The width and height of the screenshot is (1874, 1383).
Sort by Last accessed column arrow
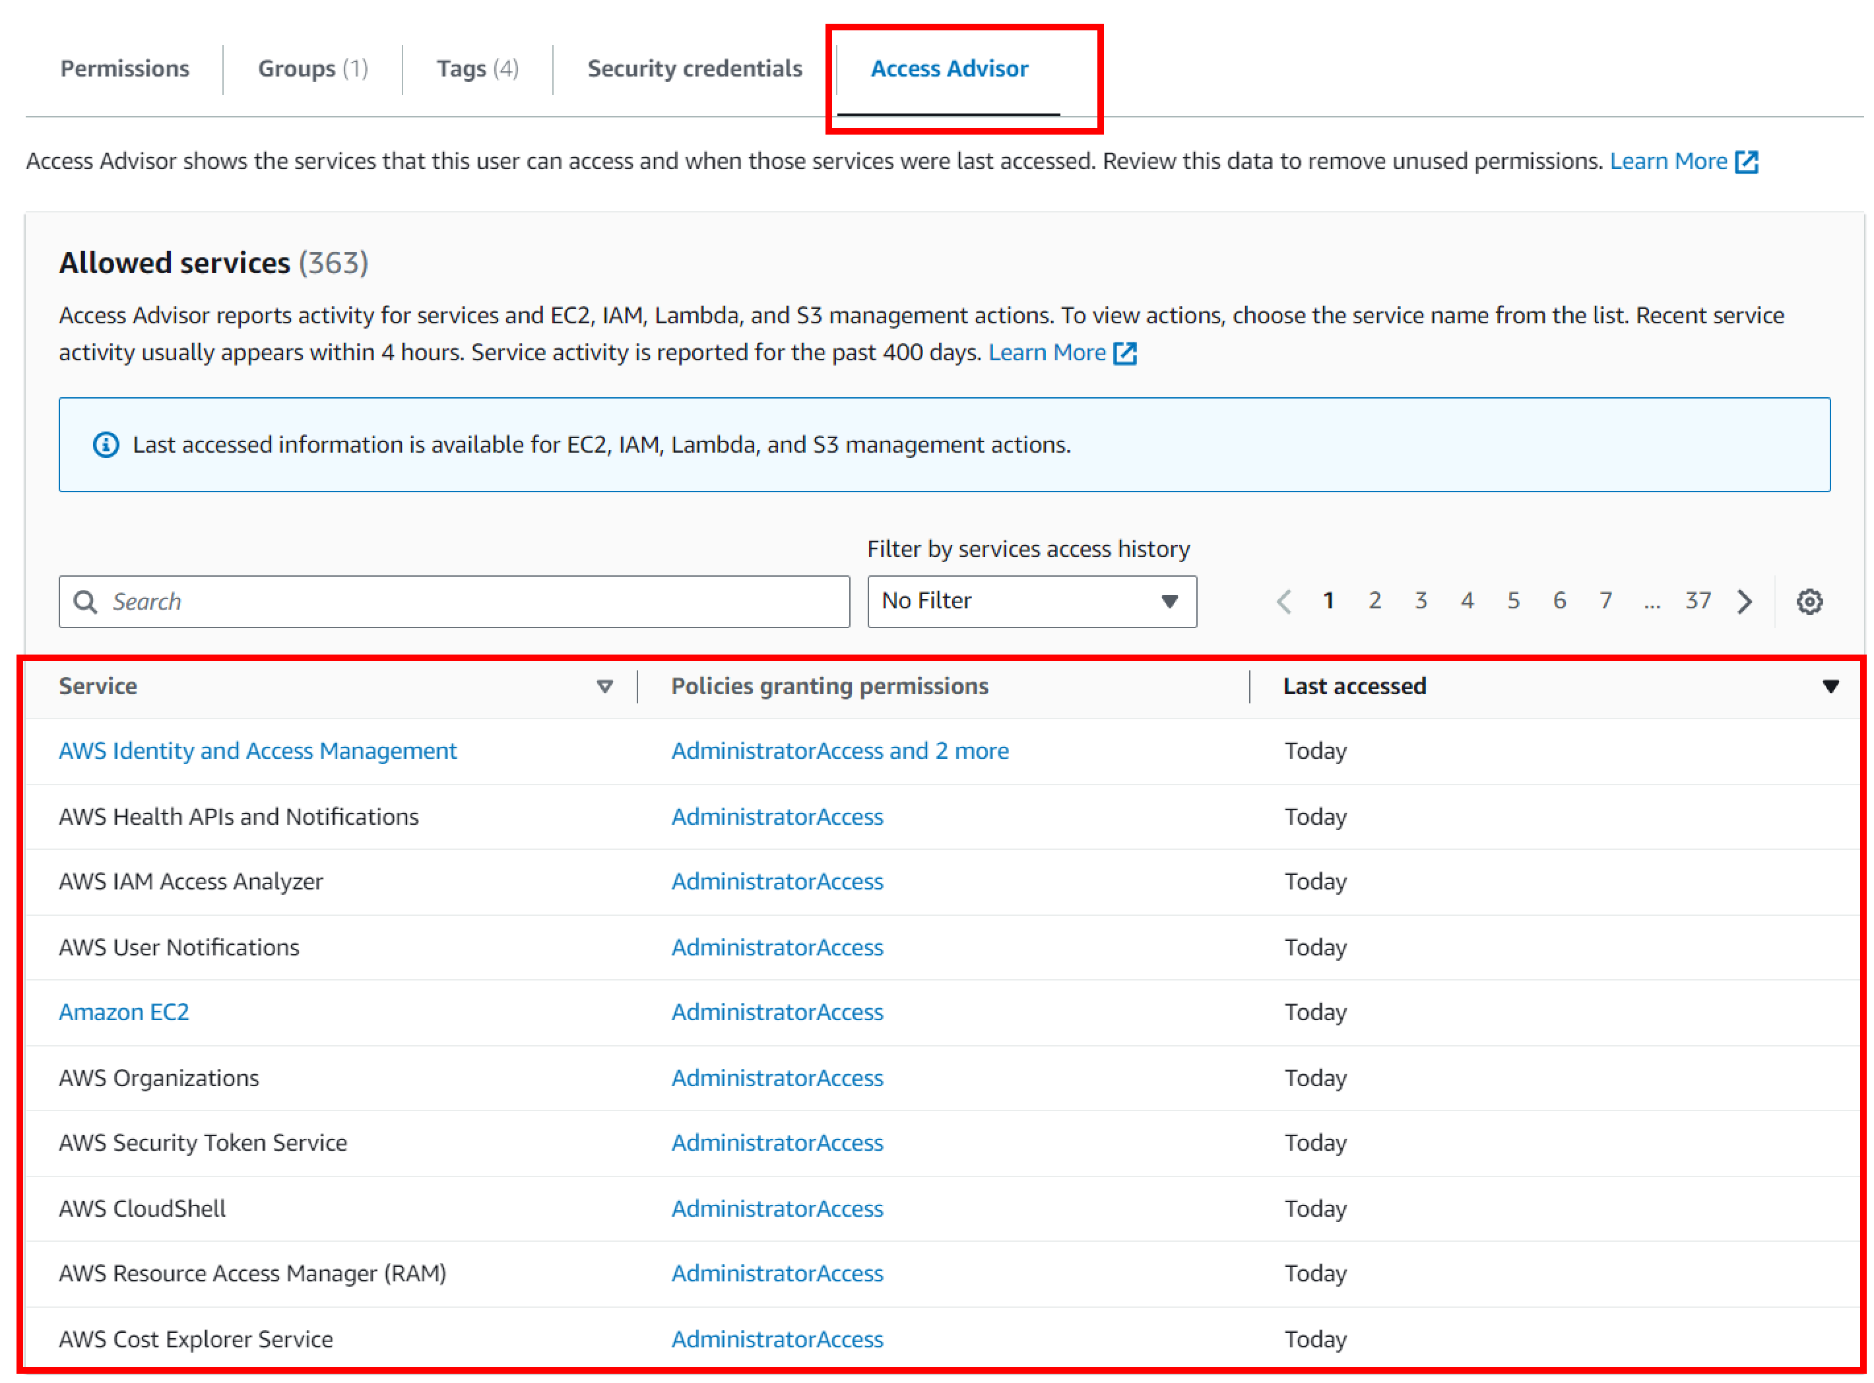click(1830, 686)
